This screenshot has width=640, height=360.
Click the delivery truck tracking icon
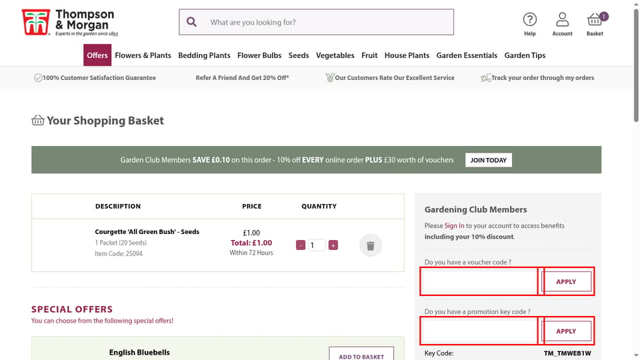point(486,77)
